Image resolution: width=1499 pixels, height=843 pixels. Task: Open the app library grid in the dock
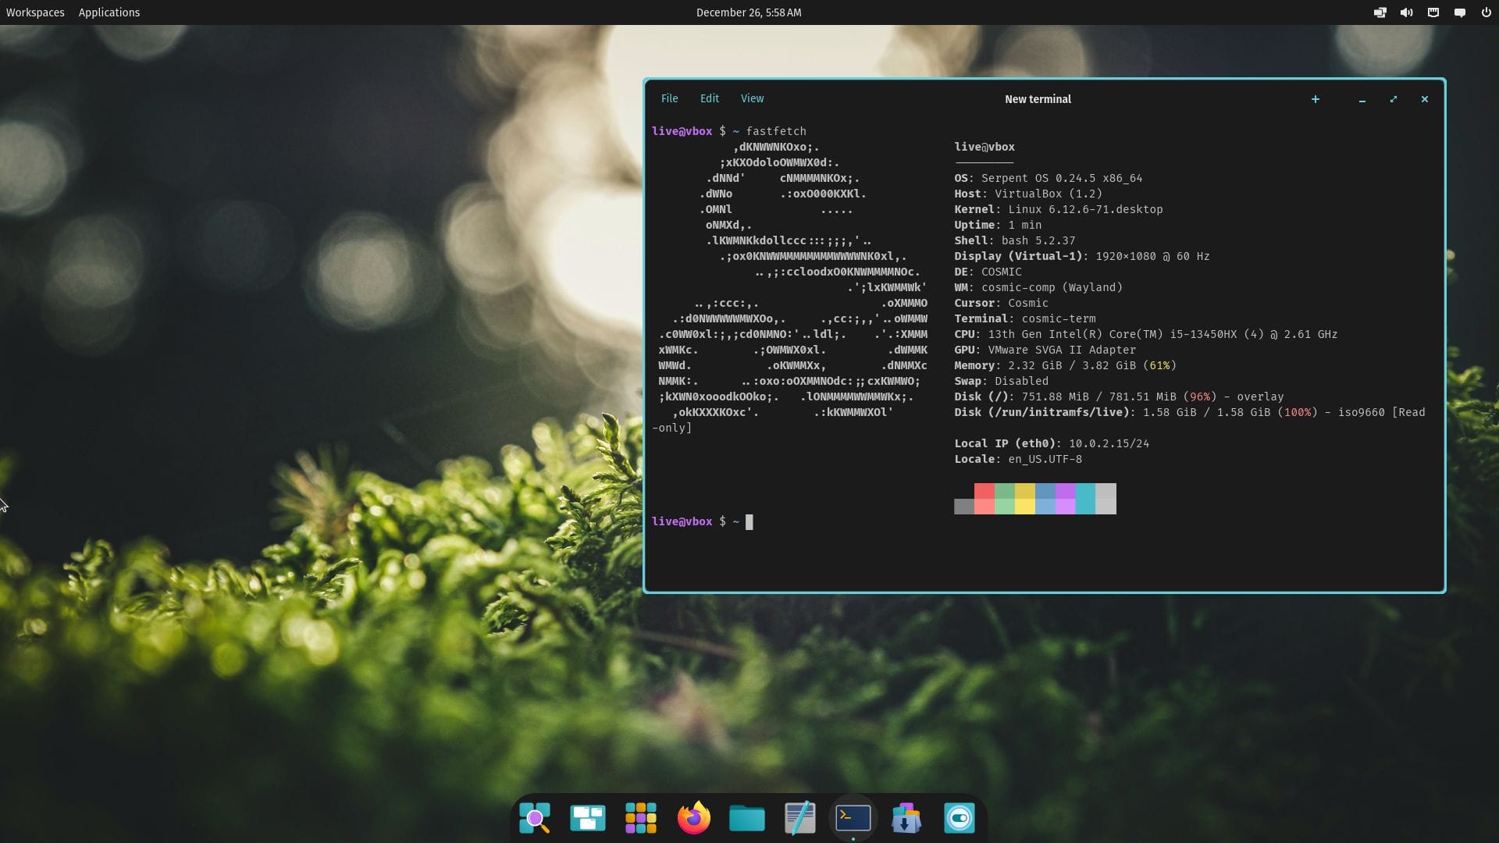pos(641,818)
